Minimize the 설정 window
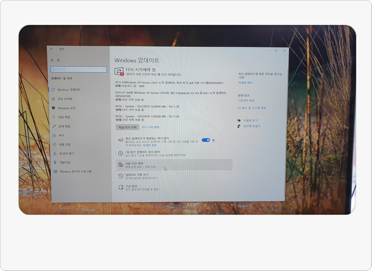 pos(267,50)
